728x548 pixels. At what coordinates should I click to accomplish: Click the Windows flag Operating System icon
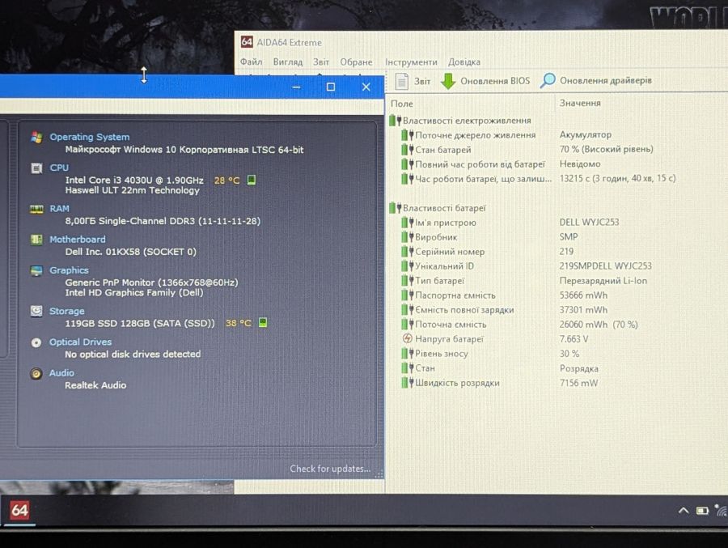point(36,137)
